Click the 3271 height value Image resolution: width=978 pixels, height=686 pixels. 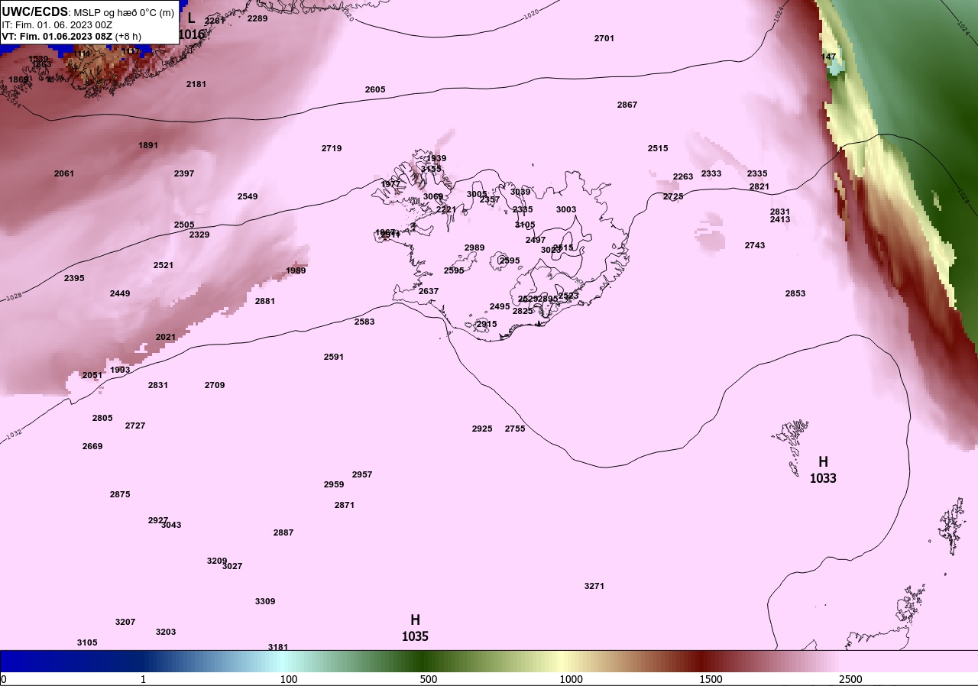[594, 586]
